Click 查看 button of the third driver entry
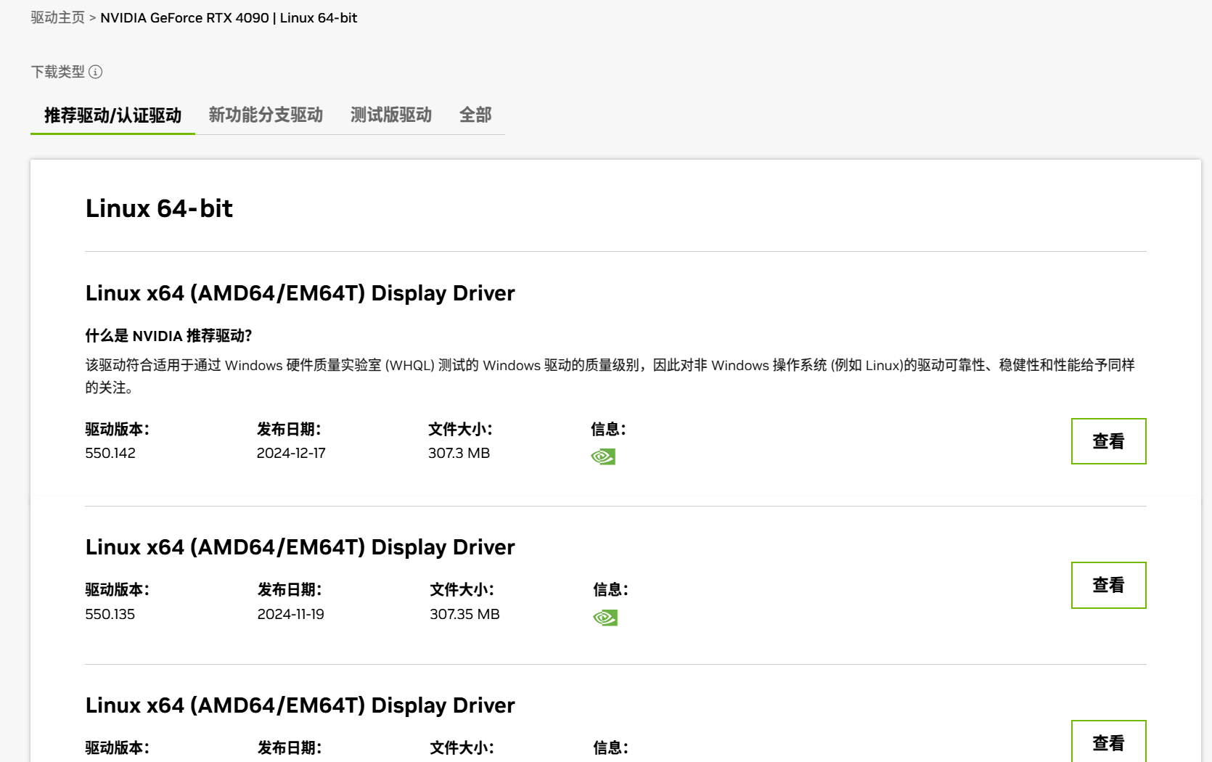The height and width of the screenshot is (762, 1212). [1108, 742]
